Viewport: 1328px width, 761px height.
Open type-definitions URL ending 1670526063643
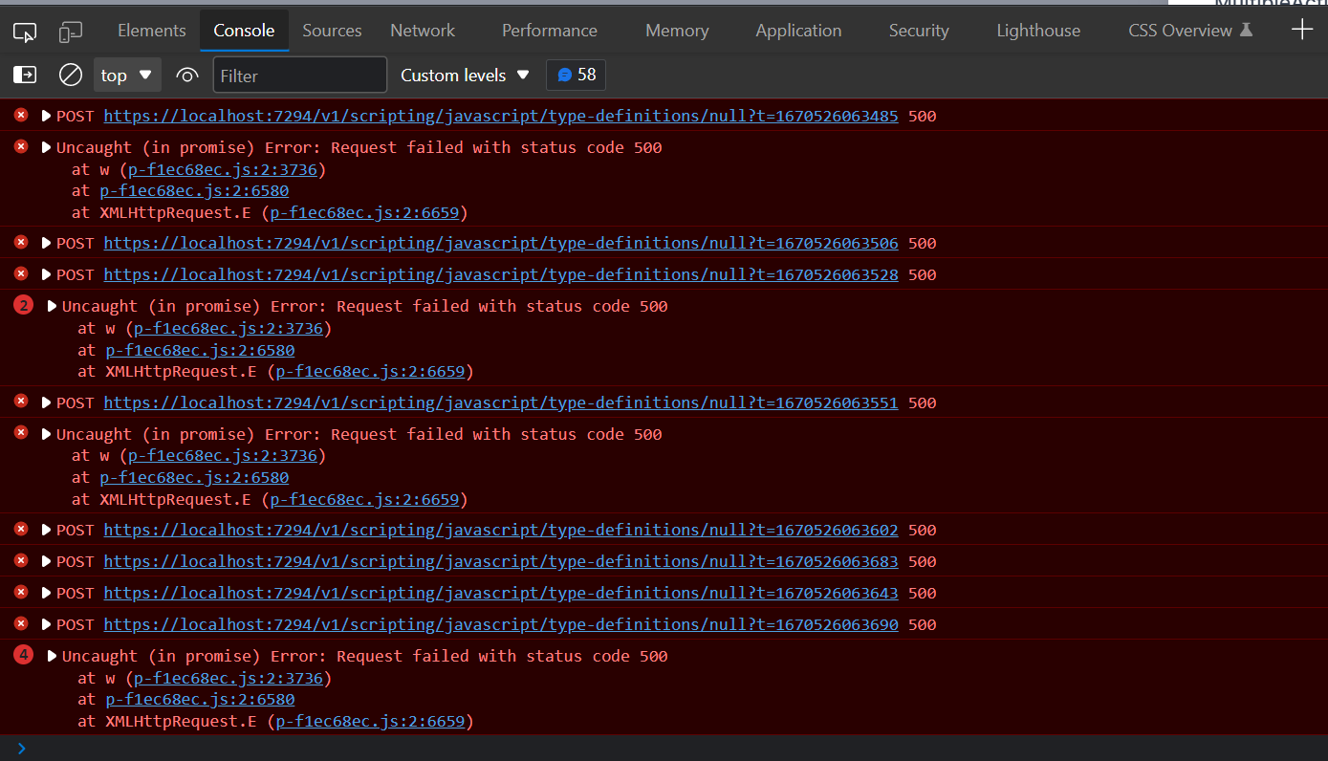(501, 593)
